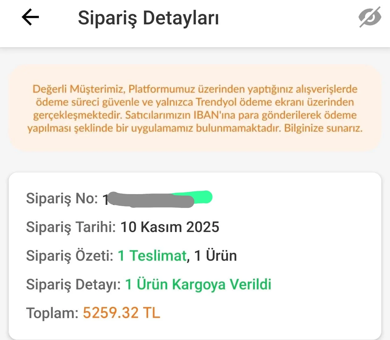
Task: Open the green 1 Teslimat link
Action: tap(152, 255)
